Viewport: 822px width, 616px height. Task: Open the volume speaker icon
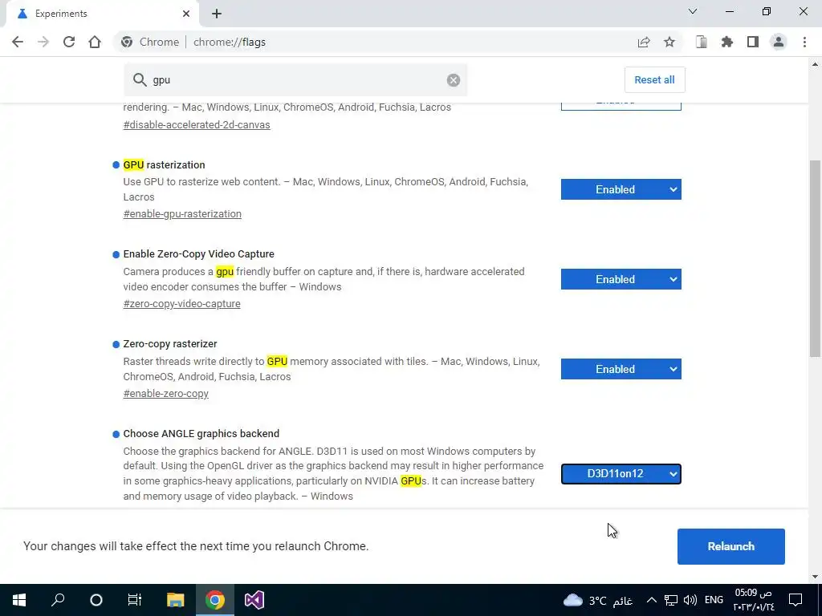[x=690, y=600]
